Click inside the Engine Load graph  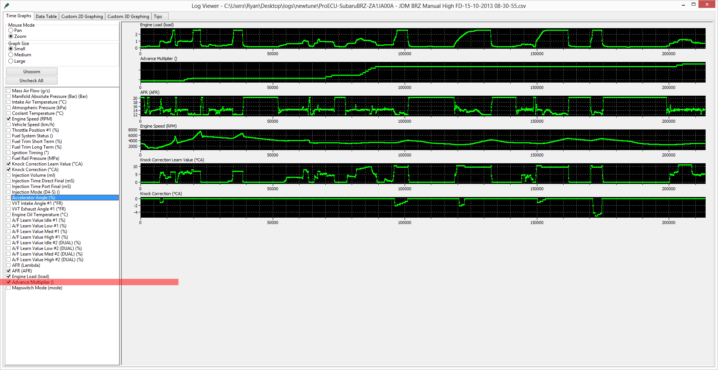[x=423, y=38]
